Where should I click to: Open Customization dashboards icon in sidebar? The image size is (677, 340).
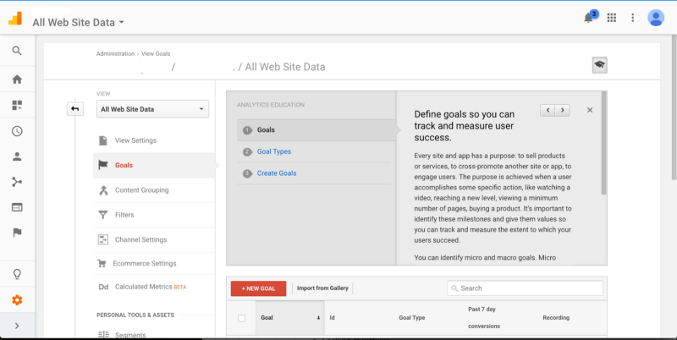pos(17,106)
